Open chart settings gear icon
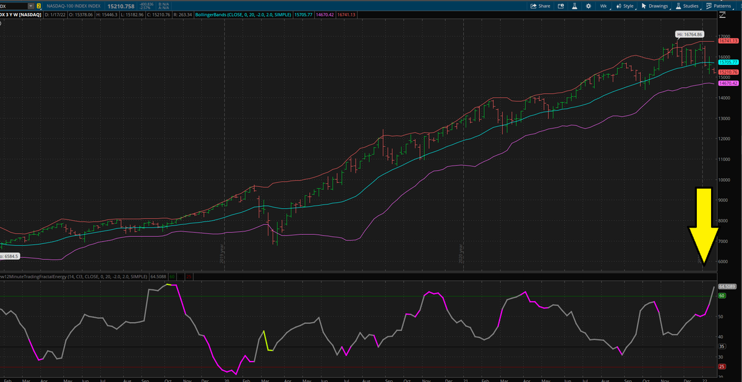 (x=587, y=6)
